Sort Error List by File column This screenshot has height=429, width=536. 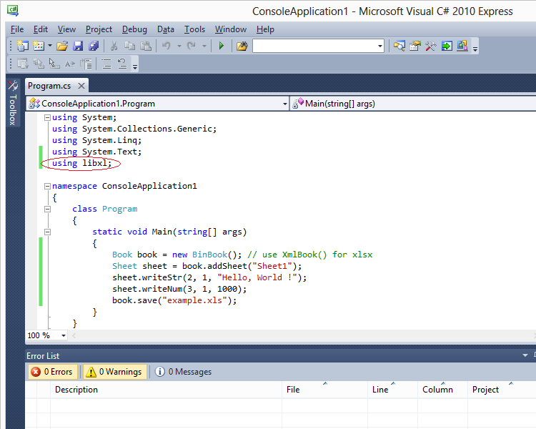click(324, 390)
